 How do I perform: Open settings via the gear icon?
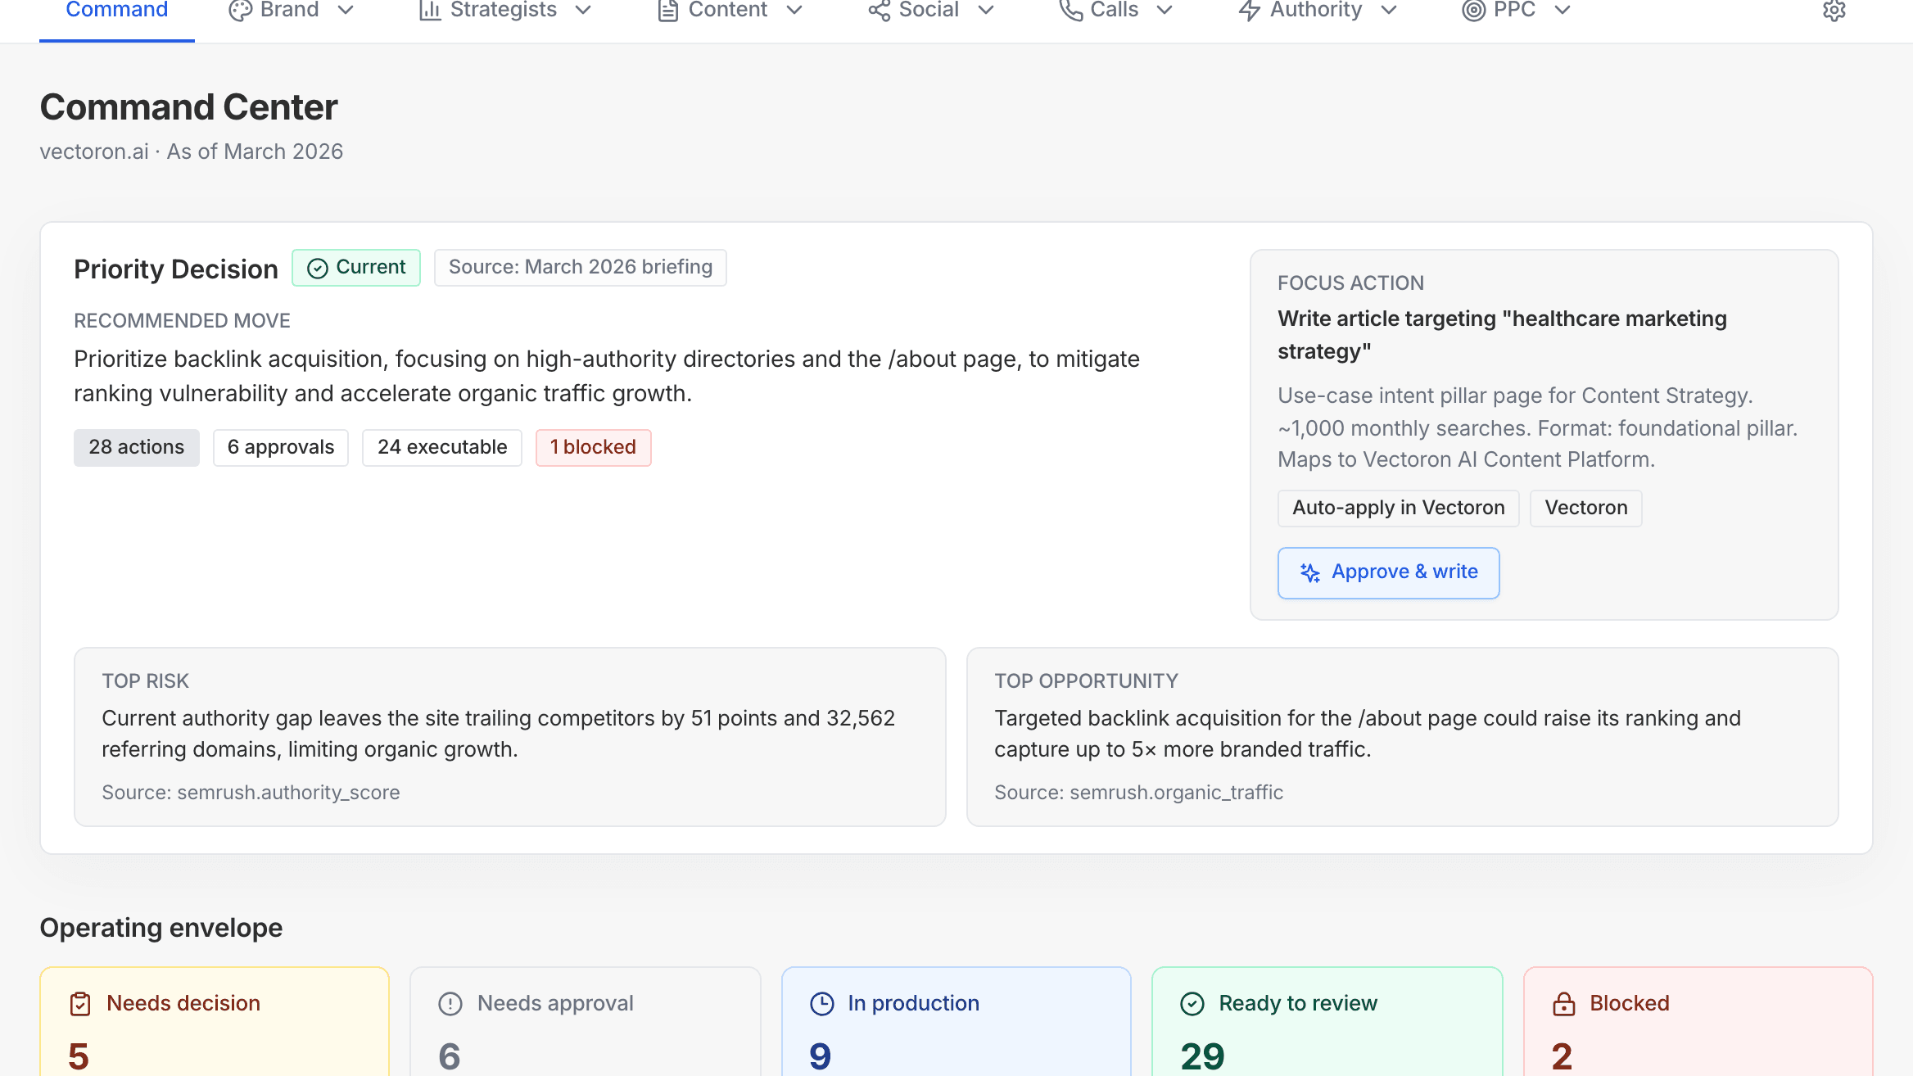pos(1834,11)
